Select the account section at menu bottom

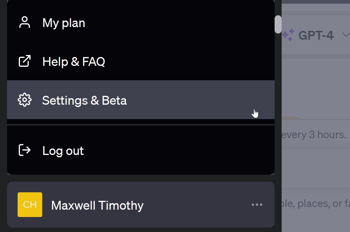tap(141, 204)
